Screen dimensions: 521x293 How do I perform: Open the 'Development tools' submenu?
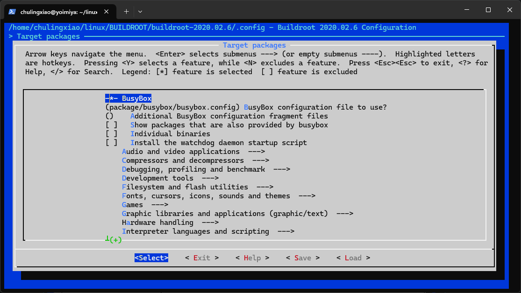[x=170, y=178]
